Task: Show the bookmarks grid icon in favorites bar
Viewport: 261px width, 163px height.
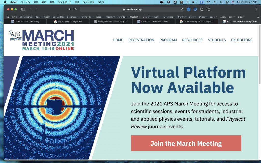Action: point(8,17)
